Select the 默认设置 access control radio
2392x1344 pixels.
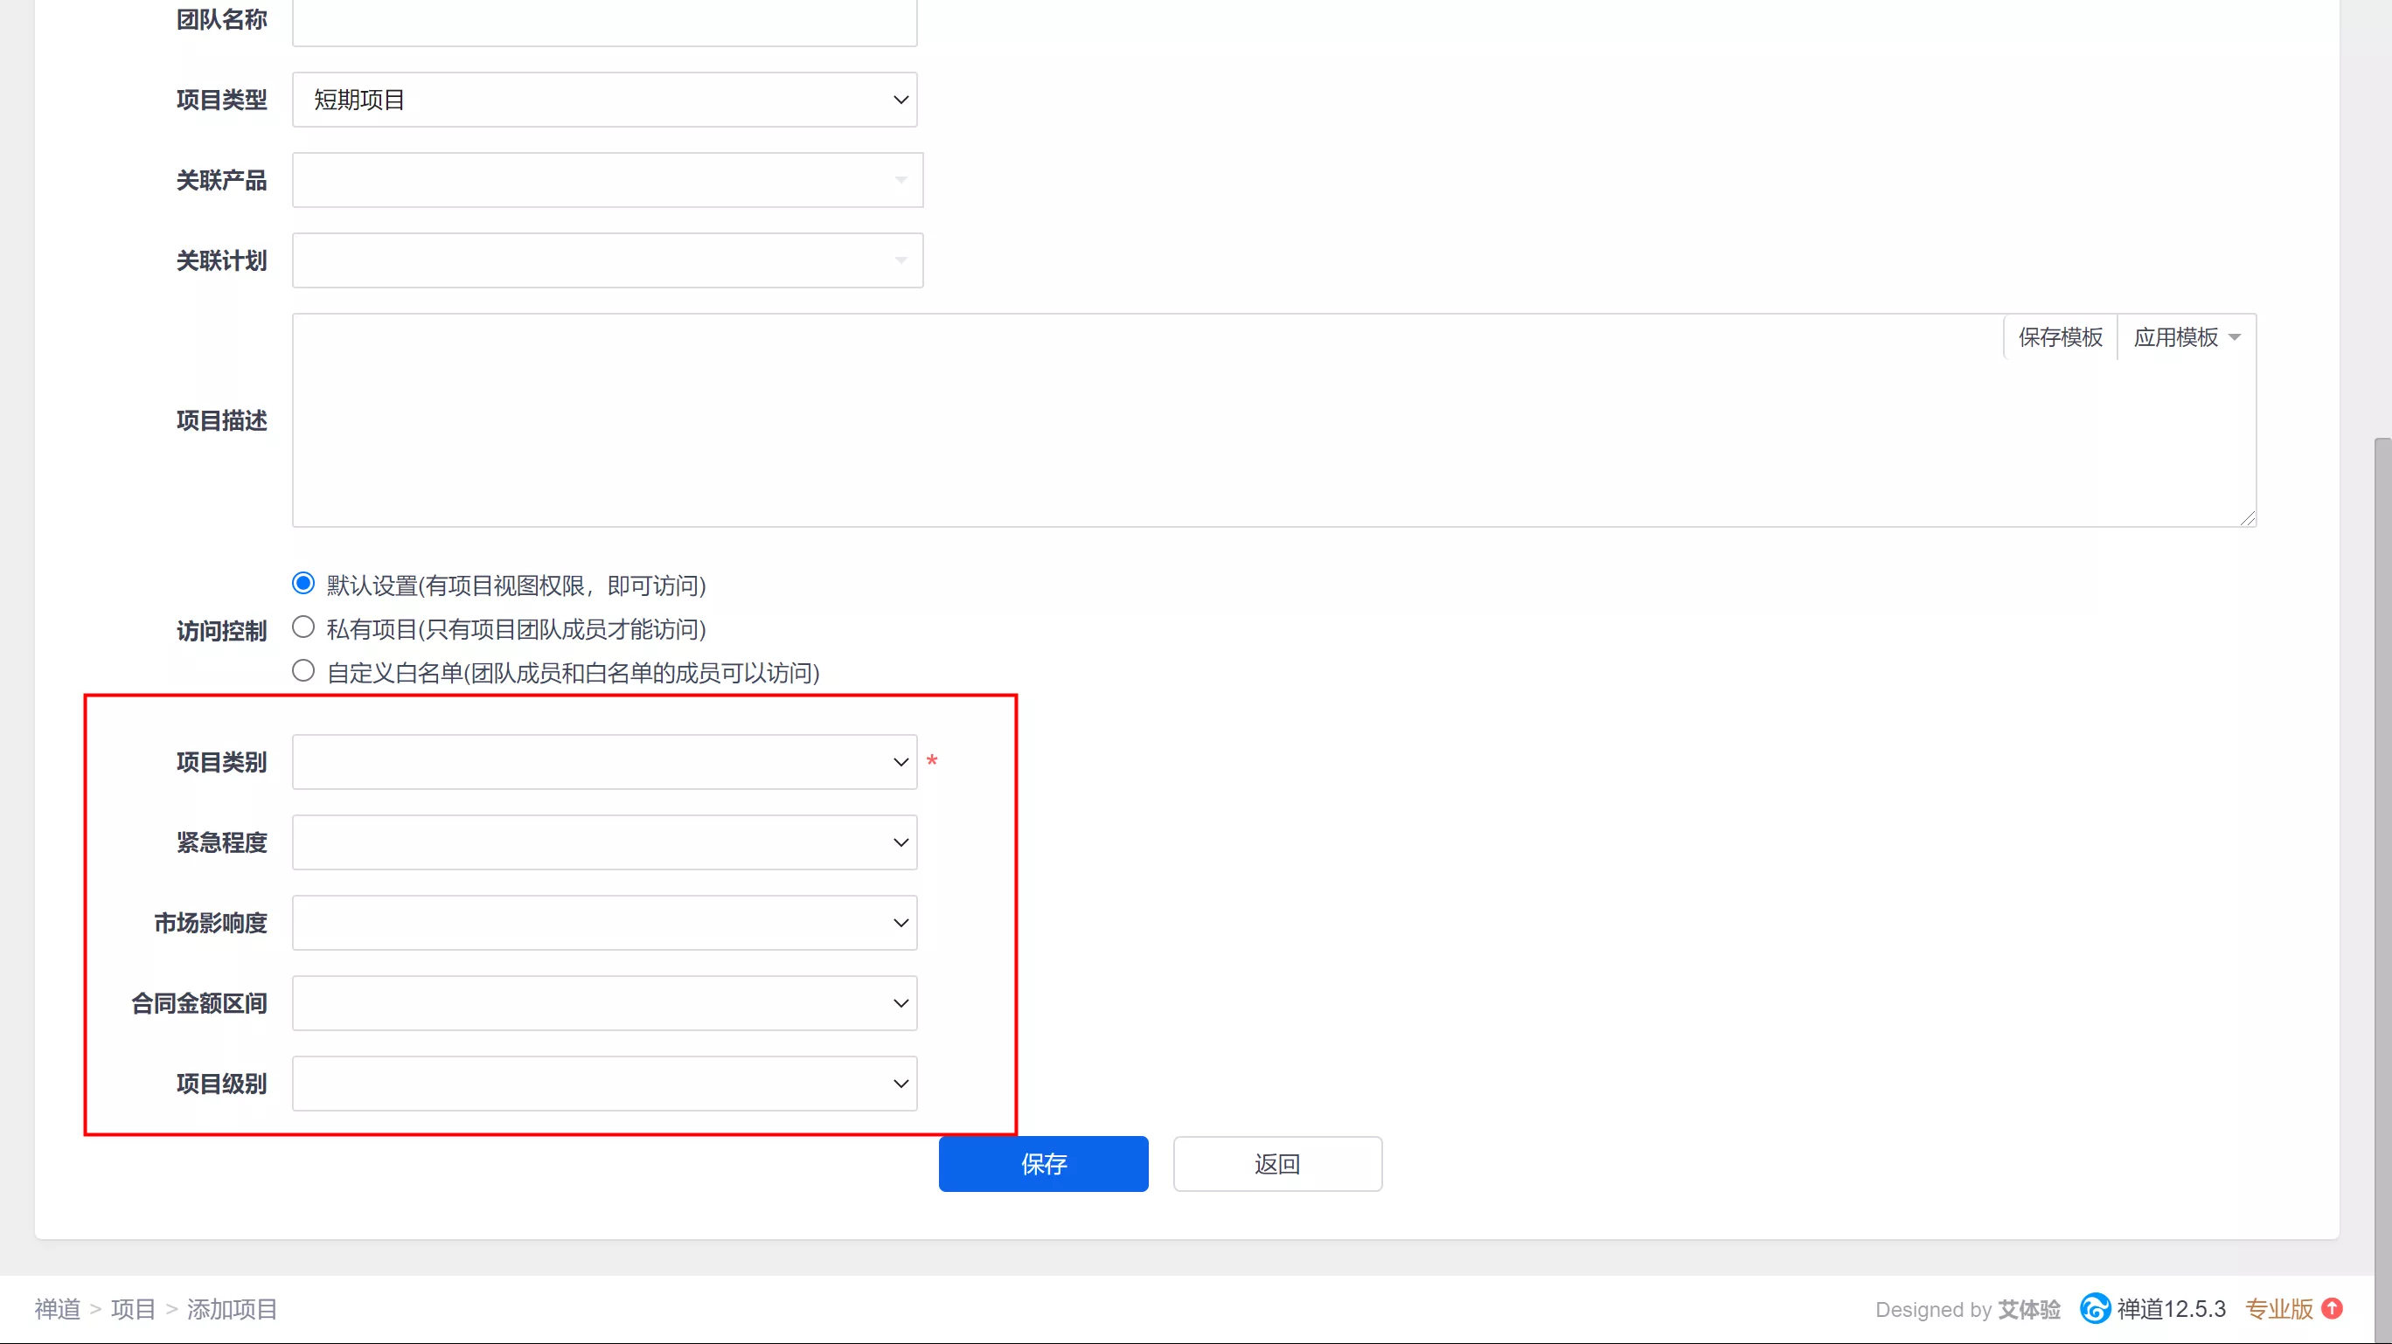pyautogui.click(x=302, y=583)
